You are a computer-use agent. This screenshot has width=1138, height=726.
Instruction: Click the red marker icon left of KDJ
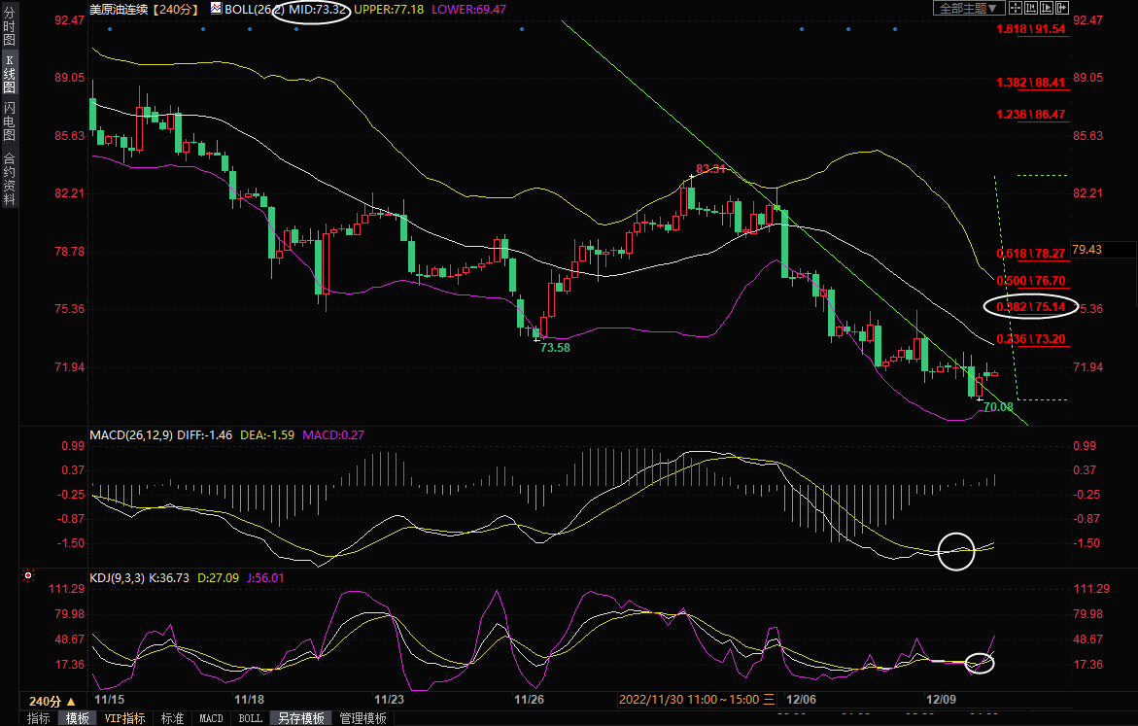click(27, 576)
